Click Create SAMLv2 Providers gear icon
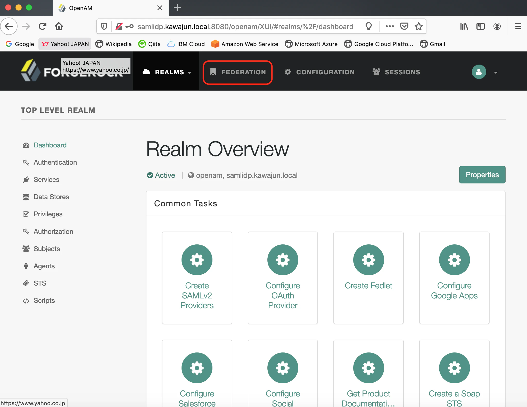 click(197, 260)
